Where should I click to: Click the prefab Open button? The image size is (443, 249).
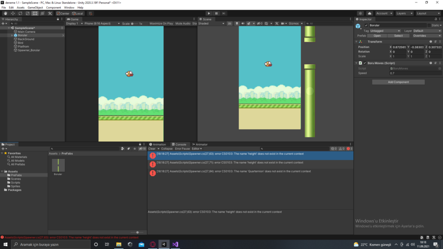tap(377, 36)
